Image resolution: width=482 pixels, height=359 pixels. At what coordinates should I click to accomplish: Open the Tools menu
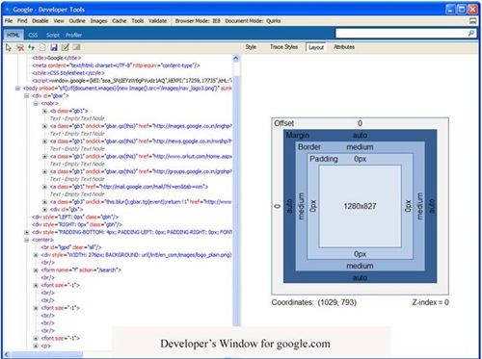(138, 21)
